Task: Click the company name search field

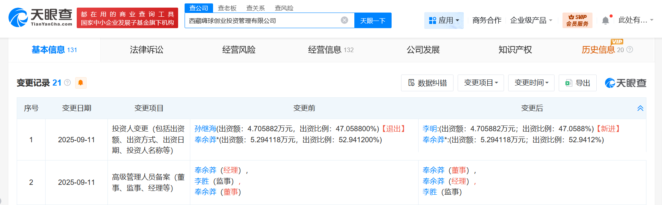Action: point(262,21)
